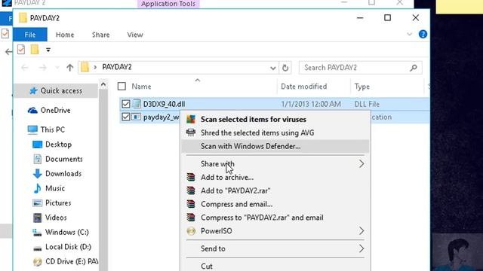Screen dimensions: 483x271
Task: Open the Share with submenu
Action: click(x=275, y=164)
